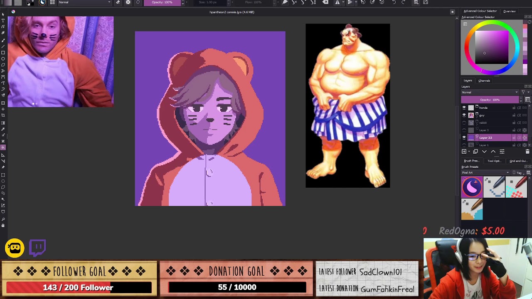Add a new layer with the plus icon

[x=464, y=152]
